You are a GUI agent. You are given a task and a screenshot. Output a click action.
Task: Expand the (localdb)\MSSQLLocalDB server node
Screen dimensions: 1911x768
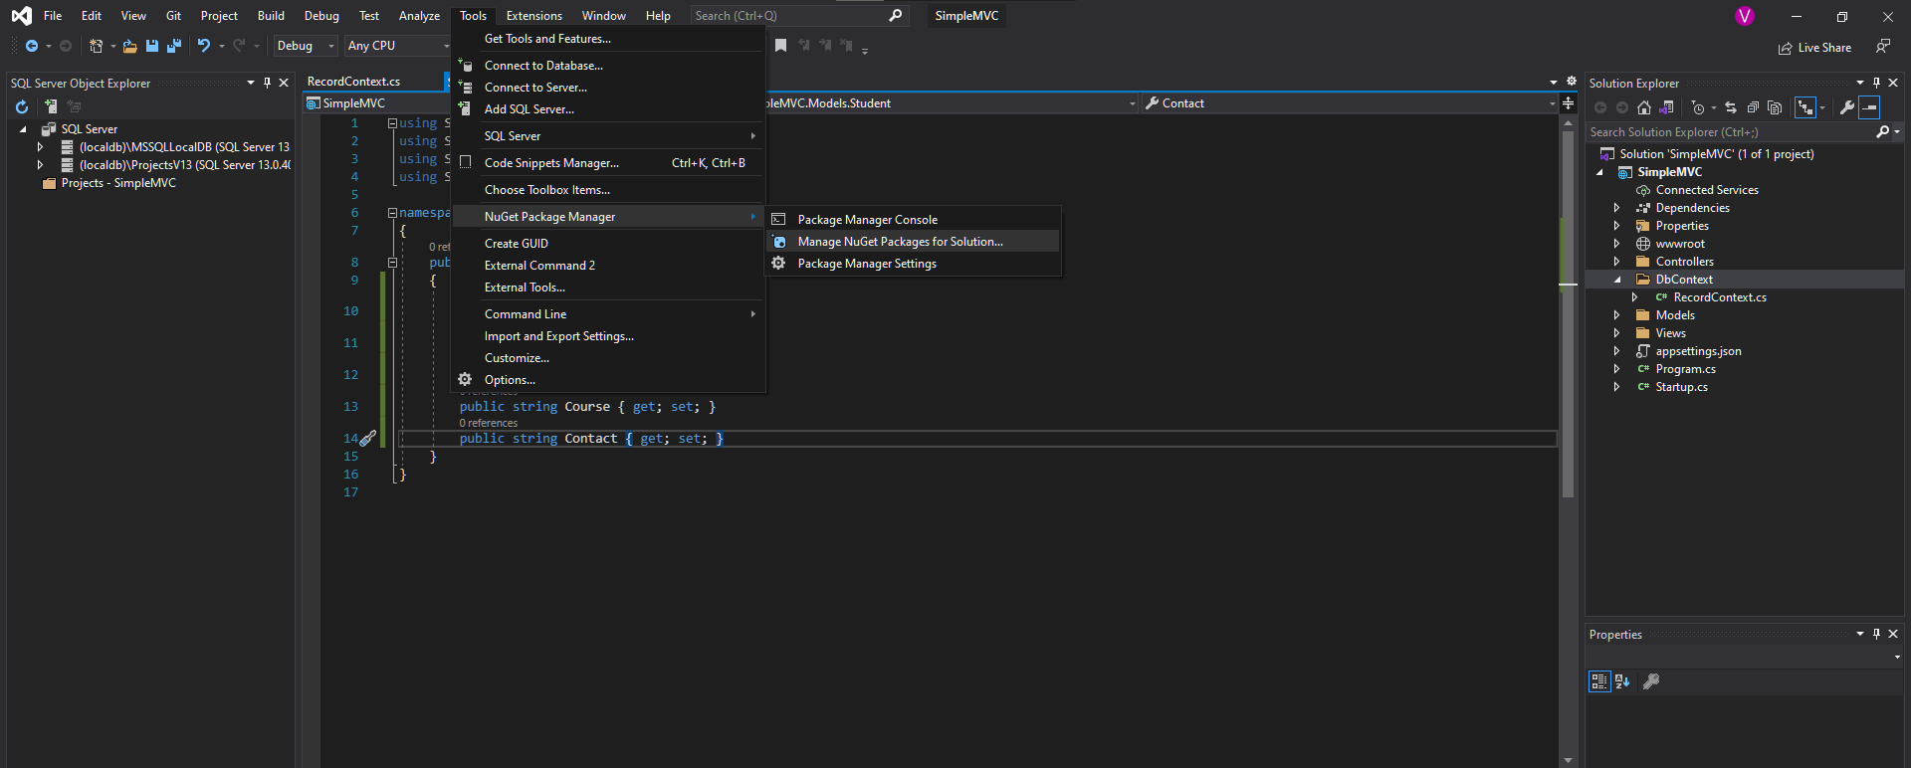pos(41,147)
